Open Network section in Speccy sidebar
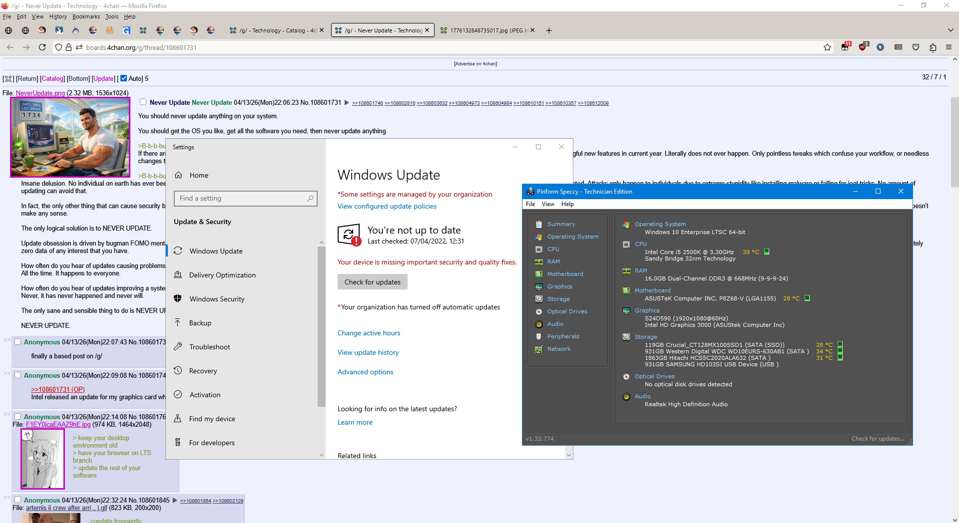The height and width of the screenshot is (523, 959). click(558, 349)
